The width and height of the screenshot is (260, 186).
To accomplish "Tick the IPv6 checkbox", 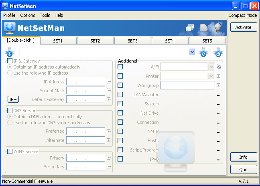I will 120,159.
